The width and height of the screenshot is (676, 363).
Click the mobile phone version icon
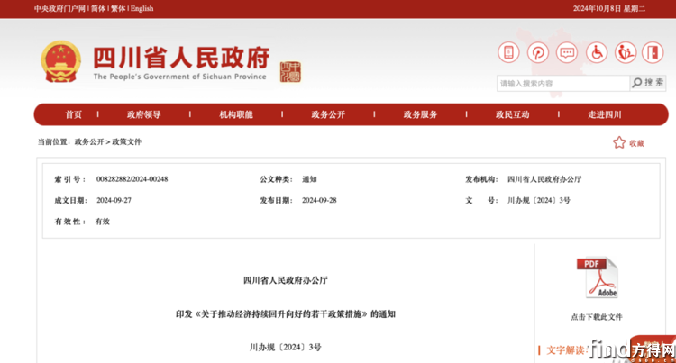[x=508, y=53]
